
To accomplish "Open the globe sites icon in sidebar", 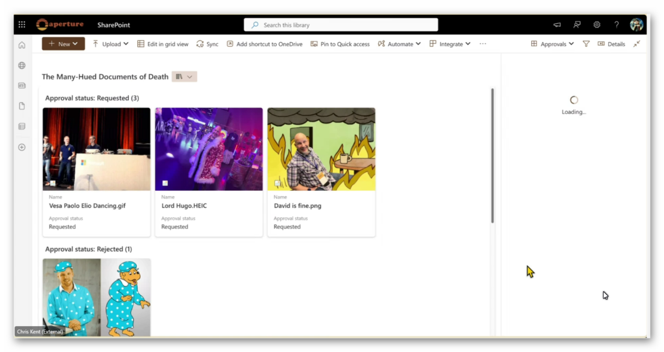I will [21, 65].
